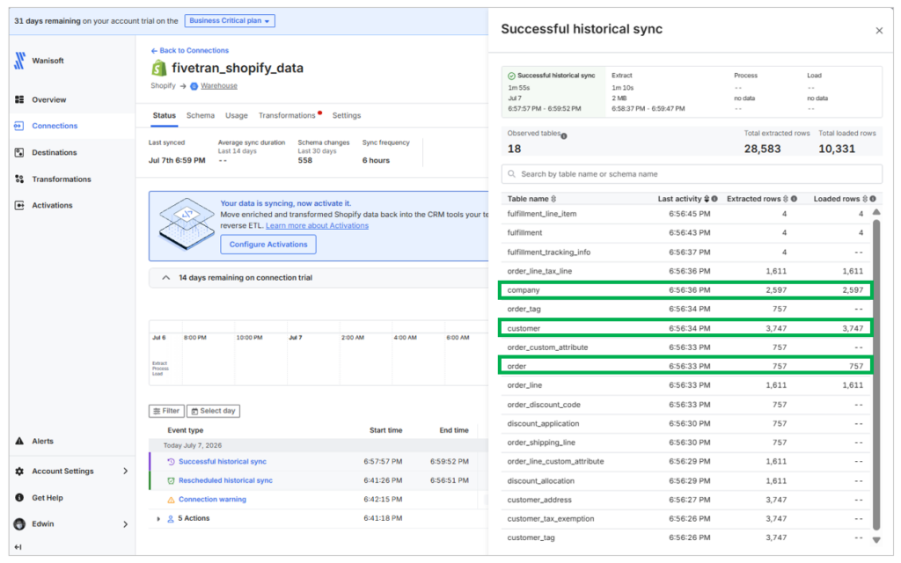Expand Account Settings submenu chevron
The width and height of the screenshot is (901, 563).
125,472
